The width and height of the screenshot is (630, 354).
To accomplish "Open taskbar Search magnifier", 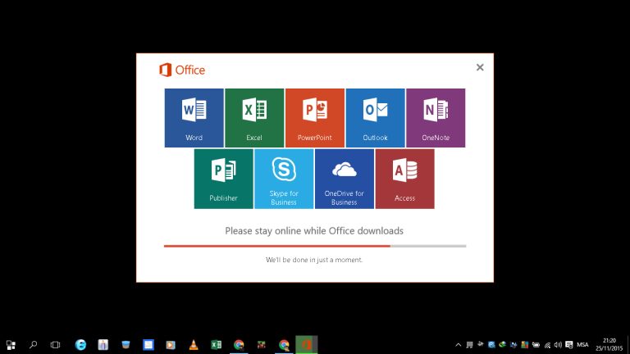I will click(x=34, y=345).
